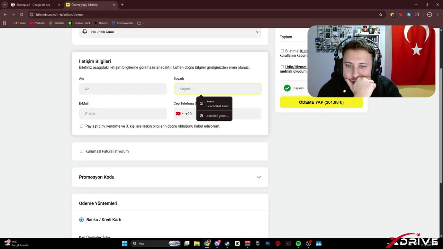Open the yellow extension with badge 1

392,15
